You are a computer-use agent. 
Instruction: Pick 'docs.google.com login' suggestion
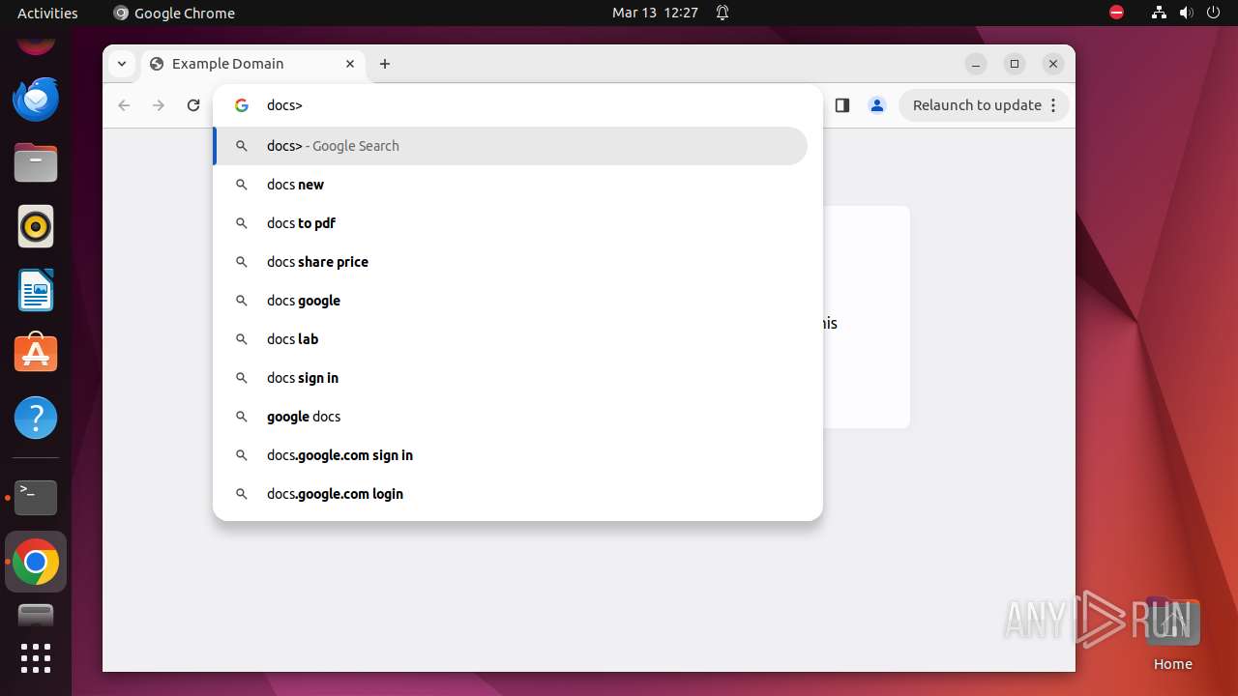click(x=511, y=494)
